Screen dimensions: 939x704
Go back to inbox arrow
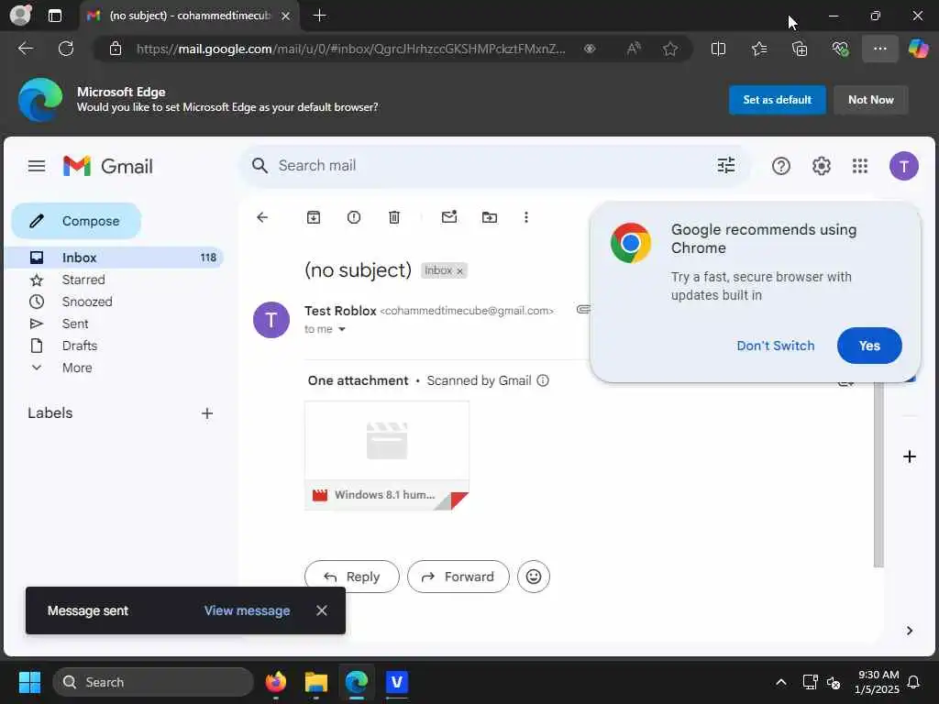(262, 217)
